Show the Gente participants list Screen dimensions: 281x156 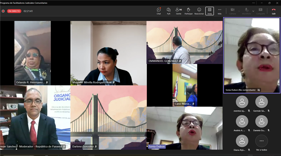tap(179, 11)
